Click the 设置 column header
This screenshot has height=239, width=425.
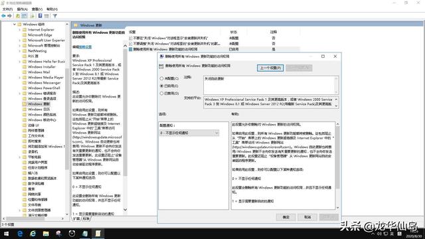(x=132, y=32)
